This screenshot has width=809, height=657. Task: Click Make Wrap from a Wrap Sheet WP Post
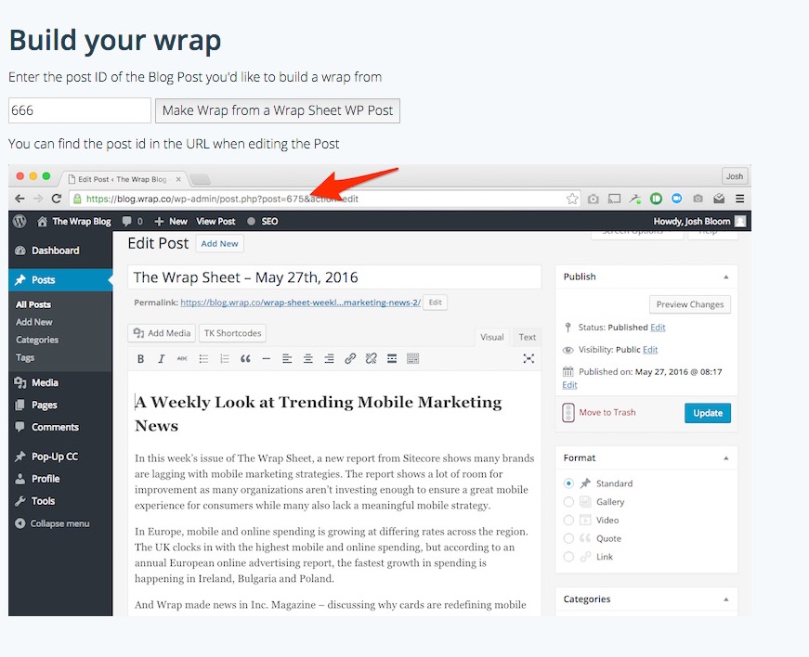pyautogui.click(x=278, y=110)
